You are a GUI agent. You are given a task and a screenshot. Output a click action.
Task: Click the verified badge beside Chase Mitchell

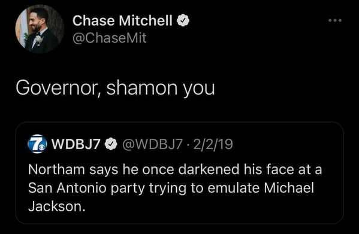tap(183, 20)
